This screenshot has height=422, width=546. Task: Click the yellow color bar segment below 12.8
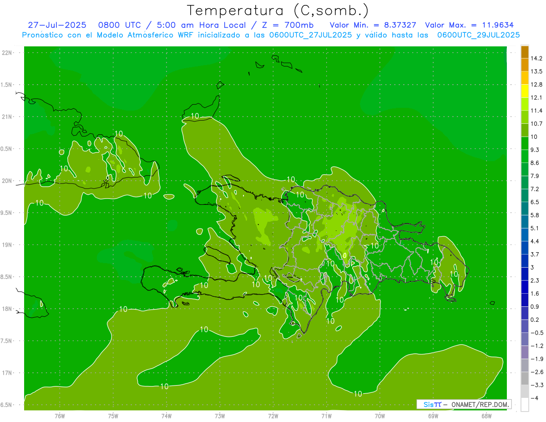[x=525, y=91]
